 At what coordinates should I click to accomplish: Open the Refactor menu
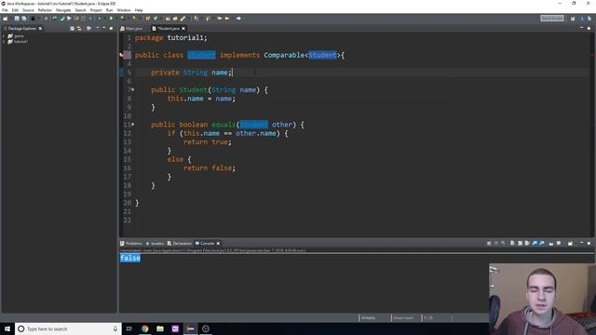(45, 10)
